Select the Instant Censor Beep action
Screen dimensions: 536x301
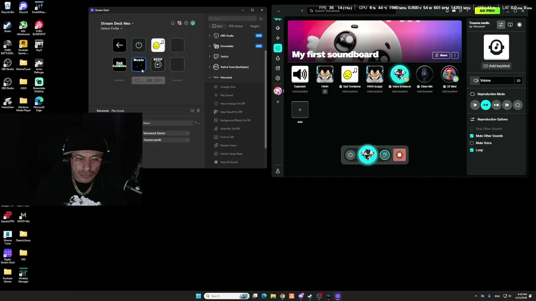[x=231, y=154]
